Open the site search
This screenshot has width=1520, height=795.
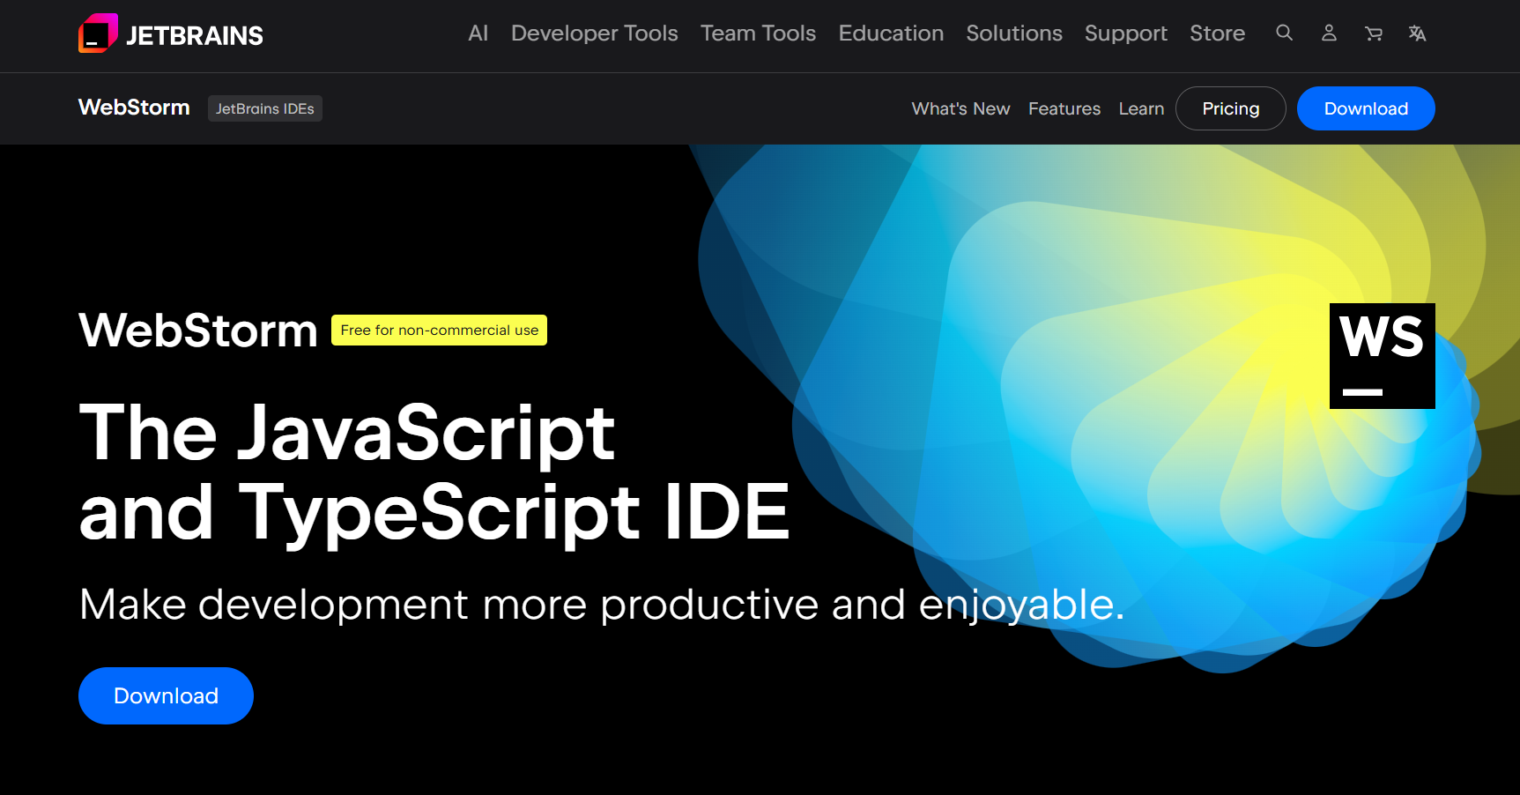click(1284, 33)
